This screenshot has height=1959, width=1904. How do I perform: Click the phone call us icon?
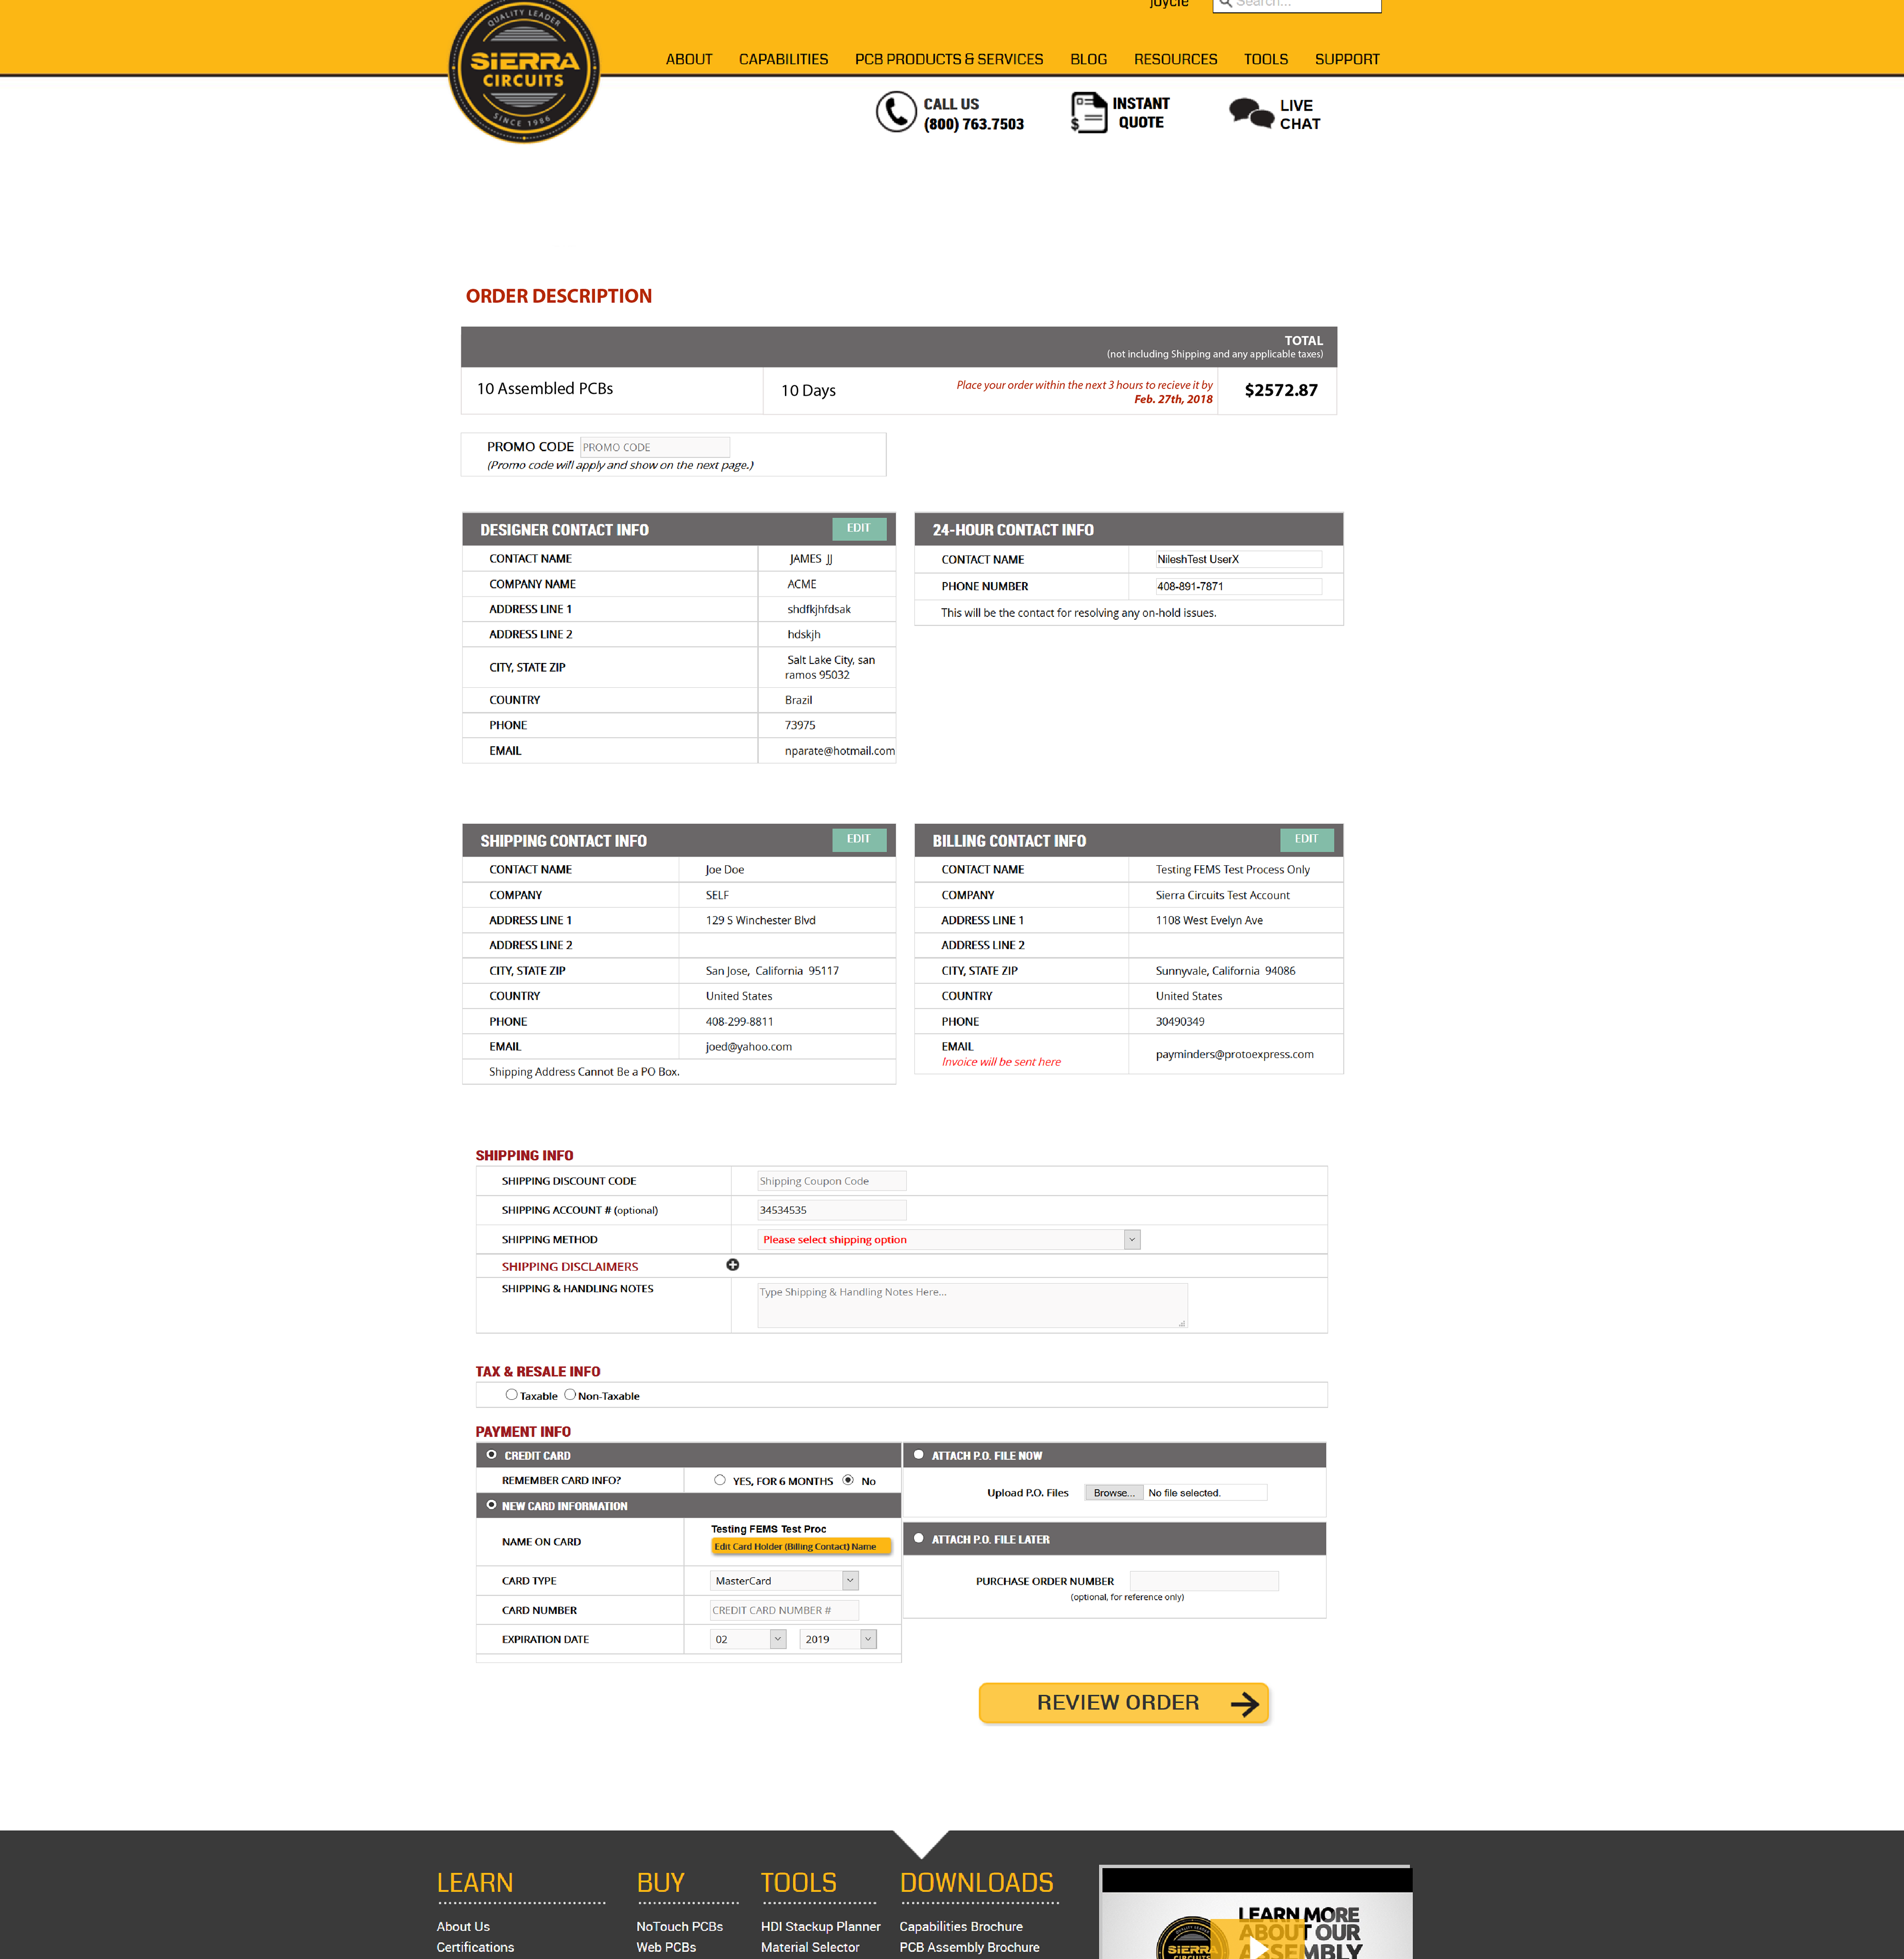[x=895, y=112]
